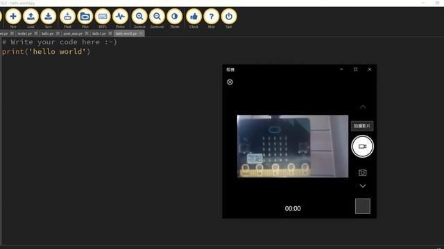
Task: Close the hello world.py tab
Action: [x=141, y=33]
